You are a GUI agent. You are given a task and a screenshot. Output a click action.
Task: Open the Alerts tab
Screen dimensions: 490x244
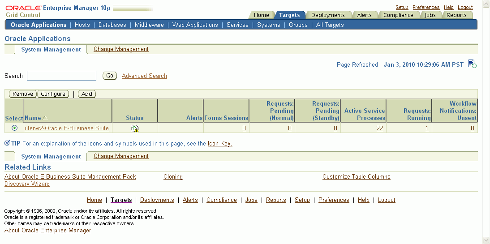point(365,15)
